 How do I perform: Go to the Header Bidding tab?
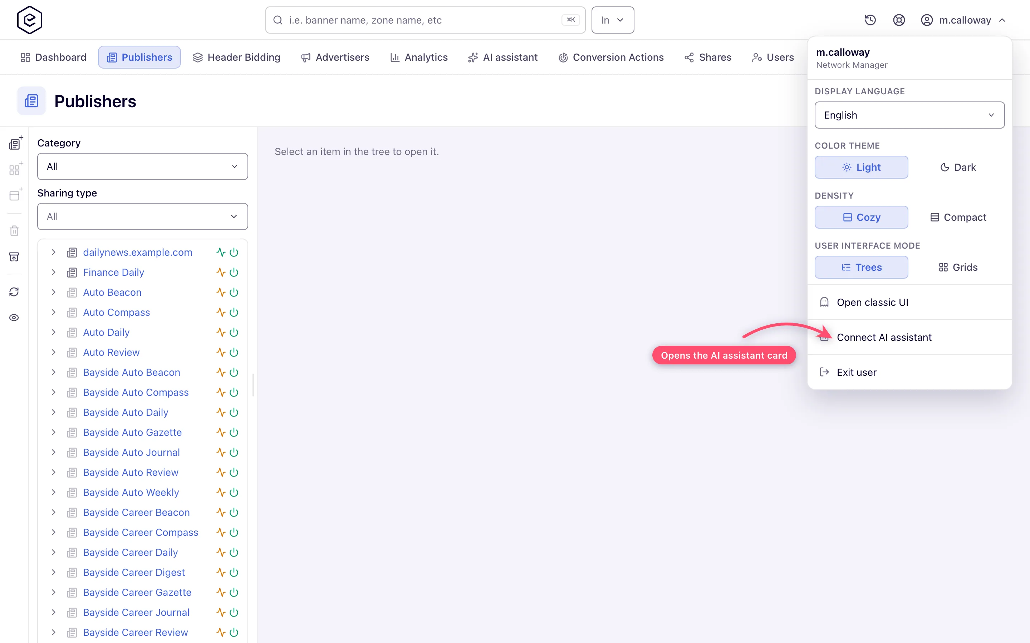click(237, 58)
